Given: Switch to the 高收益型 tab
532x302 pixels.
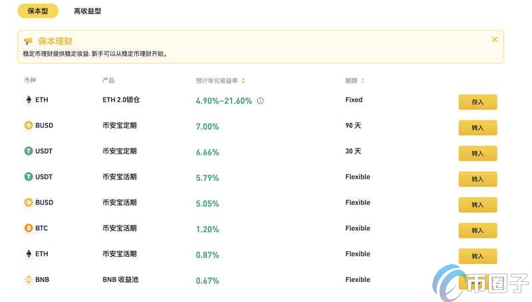Looking at the screenshot, I should click(x=88, y=11).
